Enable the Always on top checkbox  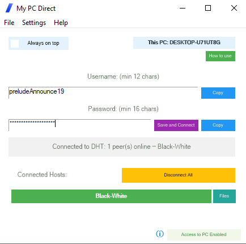[x=15, y=44]
